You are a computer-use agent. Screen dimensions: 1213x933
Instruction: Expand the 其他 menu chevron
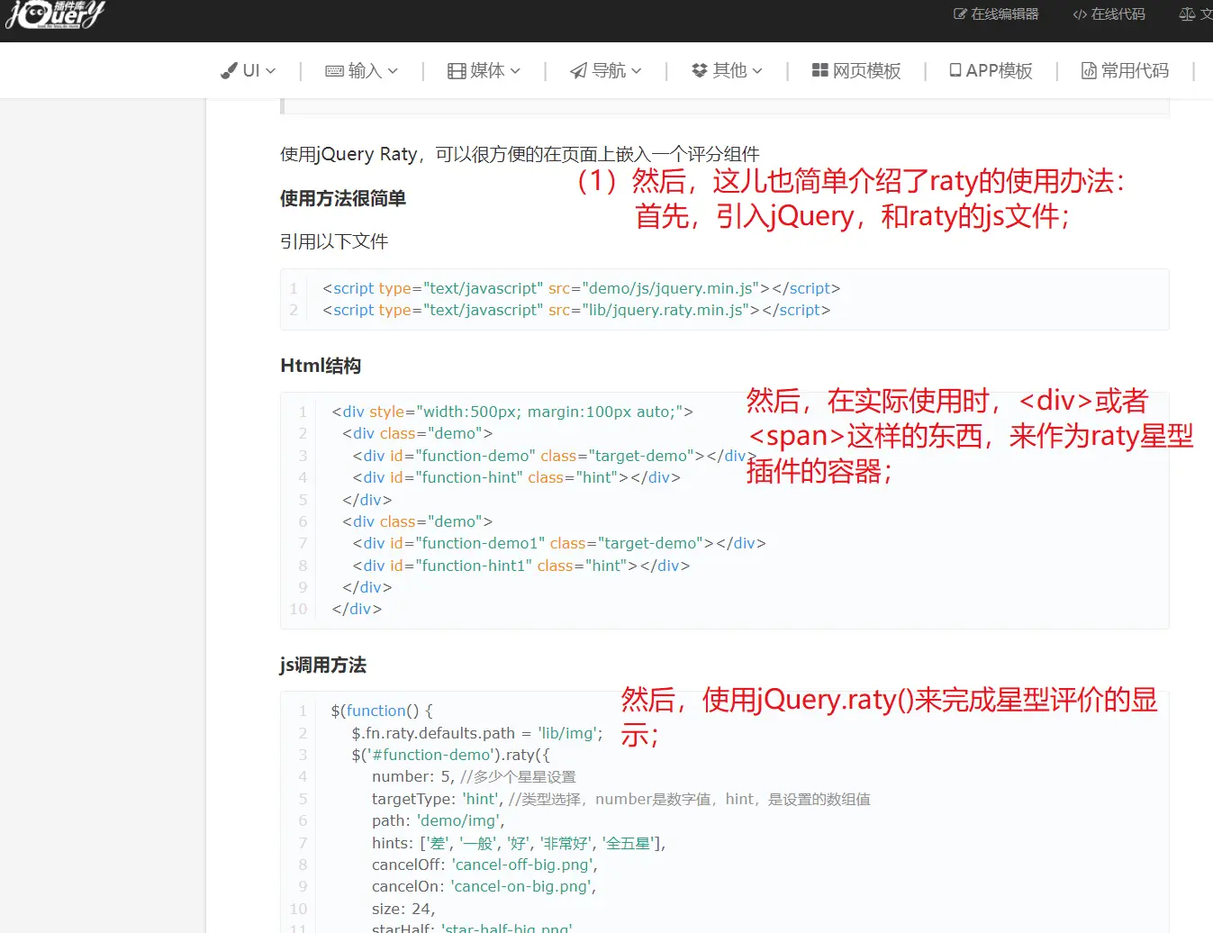point(757,71)
